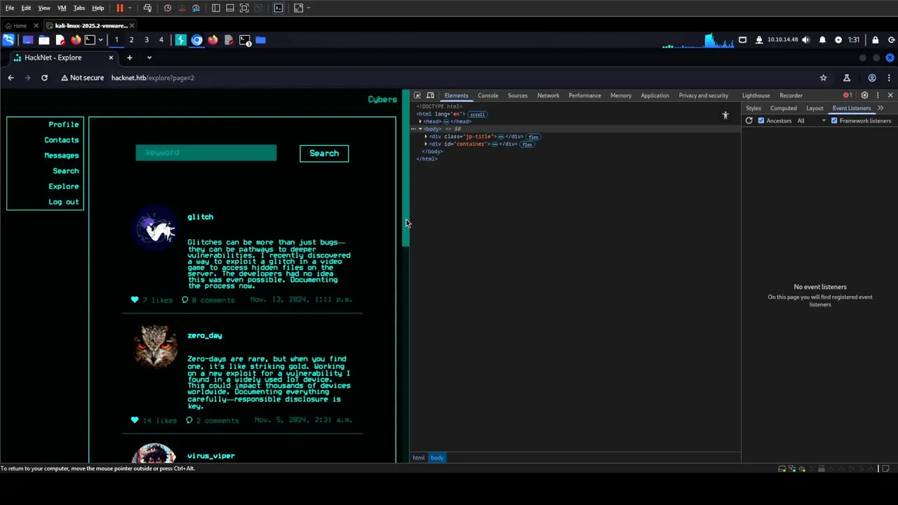Toggle the Ancestors checkbox in Event Listeners
This screenshot has height=505, width=898.
tap(761, 121)
